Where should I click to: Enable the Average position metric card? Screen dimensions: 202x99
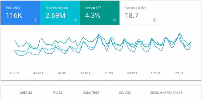click(x=139, y=13)
